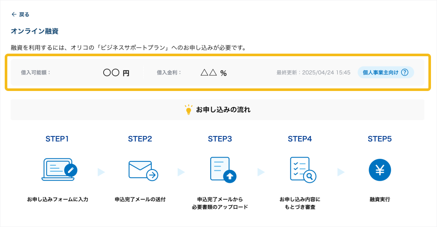Click the 融資実行 caption
Screen dimensions: 437x227
coord(380,200)
